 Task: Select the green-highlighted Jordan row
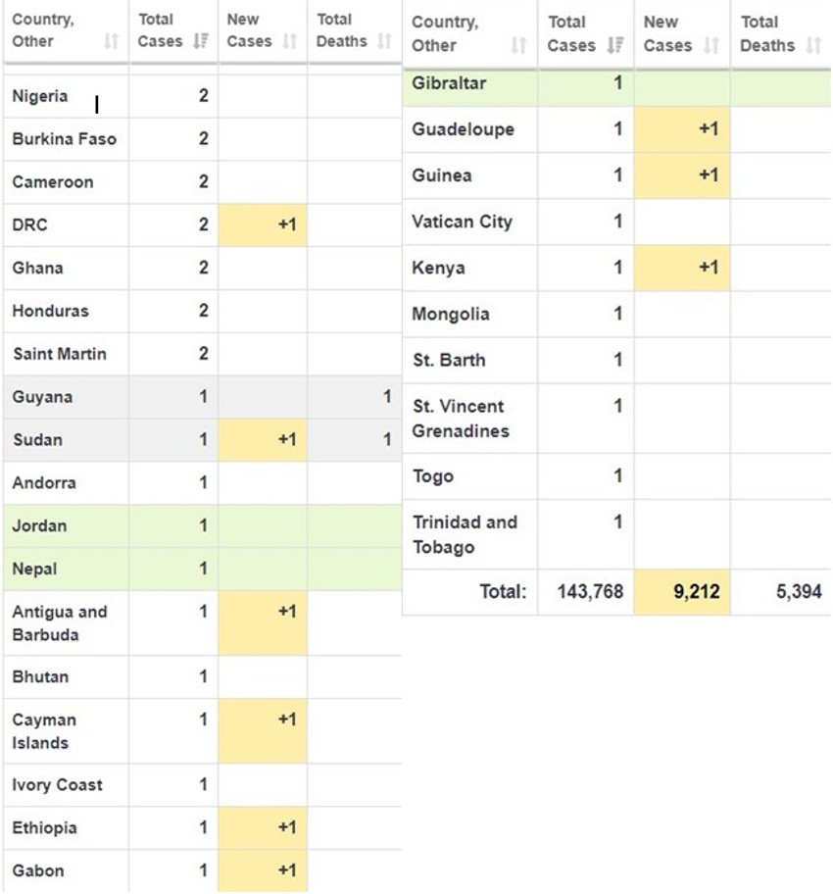click(x=40, y=526)
